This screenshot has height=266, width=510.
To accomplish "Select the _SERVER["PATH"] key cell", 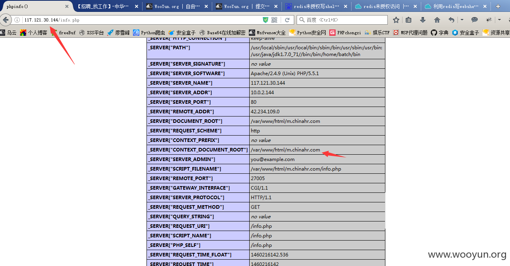I will tap(198, 51).
